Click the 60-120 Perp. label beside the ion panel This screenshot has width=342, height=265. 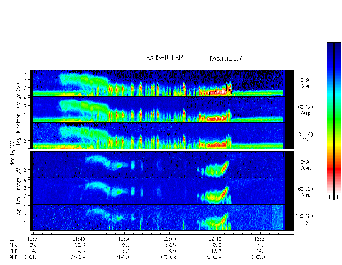coord(306,192)
